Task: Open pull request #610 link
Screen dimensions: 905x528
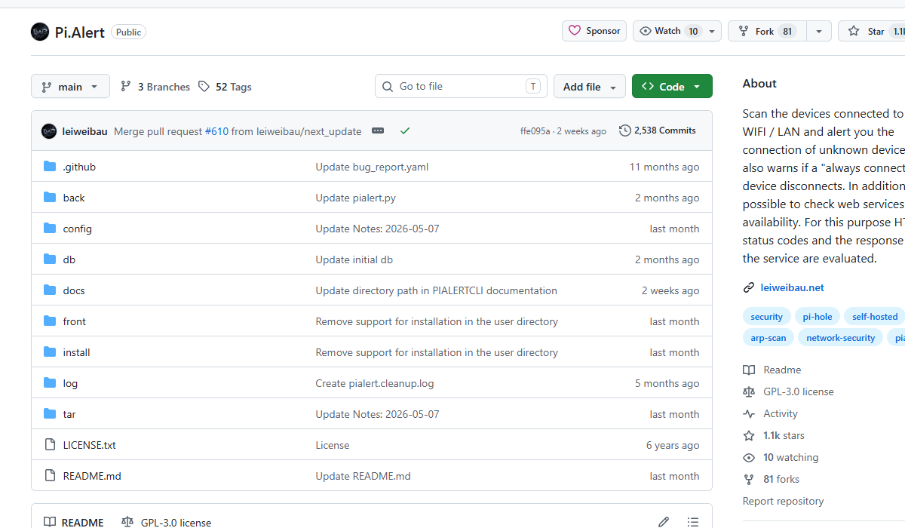Action: point(216,131)
